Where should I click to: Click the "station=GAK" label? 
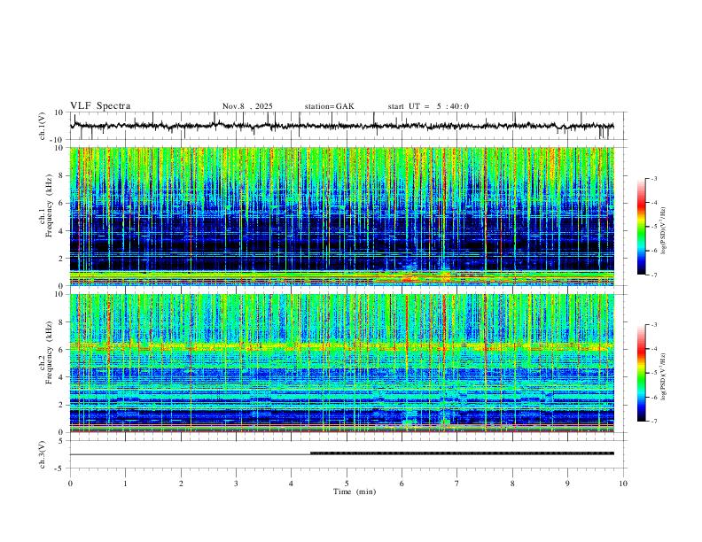pos(329,106)
